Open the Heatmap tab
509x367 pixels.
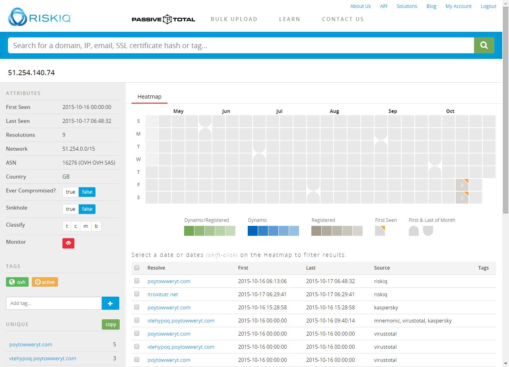click(150, 97)
